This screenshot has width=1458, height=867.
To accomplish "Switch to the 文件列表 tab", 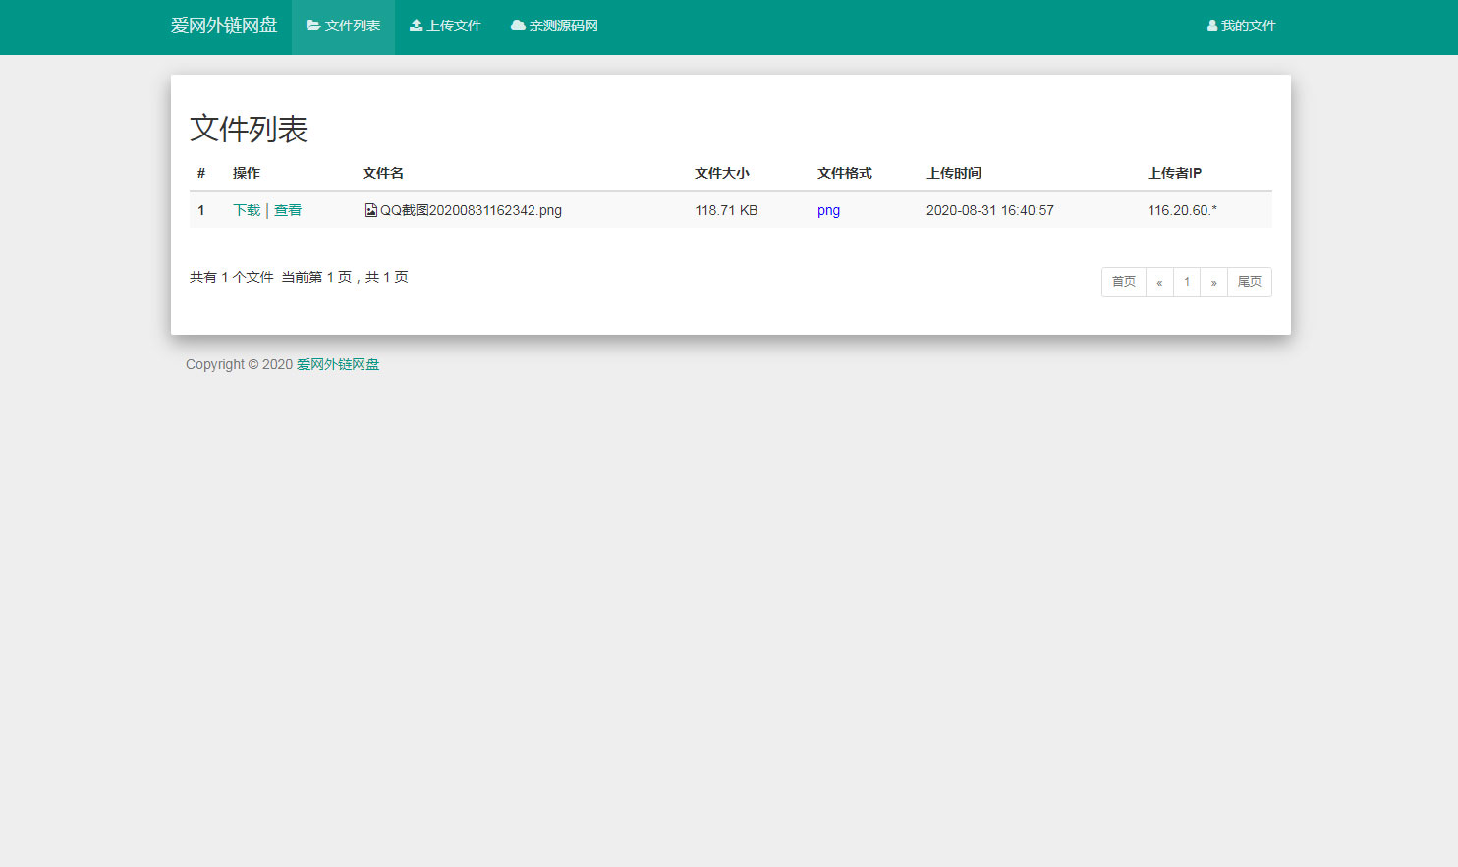I will click(x=349, y=26).
